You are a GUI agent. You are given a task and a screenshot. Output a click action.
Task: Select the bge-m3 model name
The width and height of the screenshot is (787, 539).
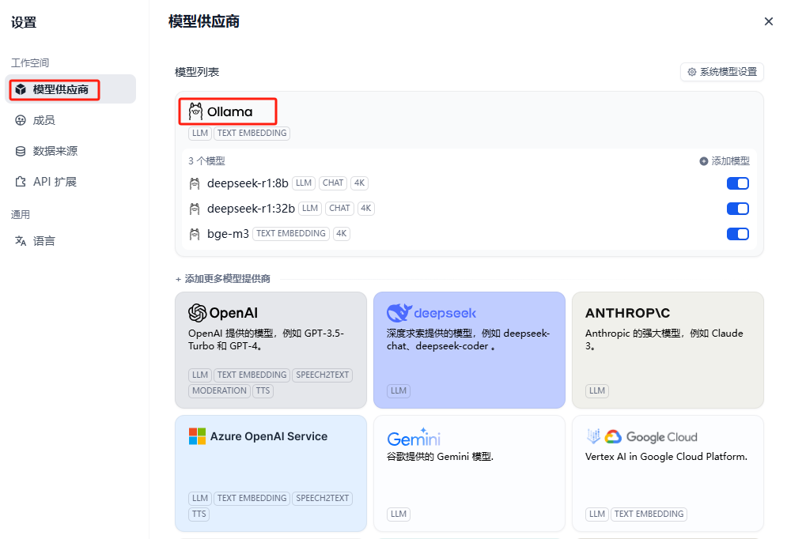(x=228, y=234)
